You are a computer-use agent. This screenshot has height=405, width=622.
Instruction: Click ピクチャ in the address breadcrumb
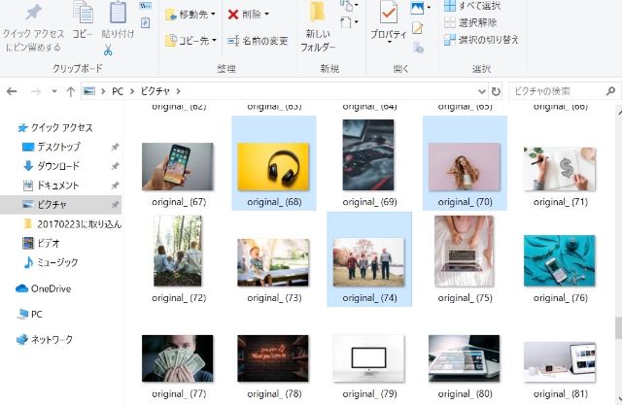click(x=155, y=91)
